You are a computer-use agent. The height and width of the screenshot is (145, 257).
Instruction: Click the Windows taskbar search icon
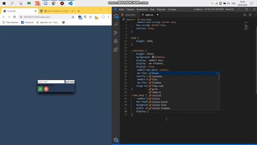pyautogui.click(x=12, y=3)
